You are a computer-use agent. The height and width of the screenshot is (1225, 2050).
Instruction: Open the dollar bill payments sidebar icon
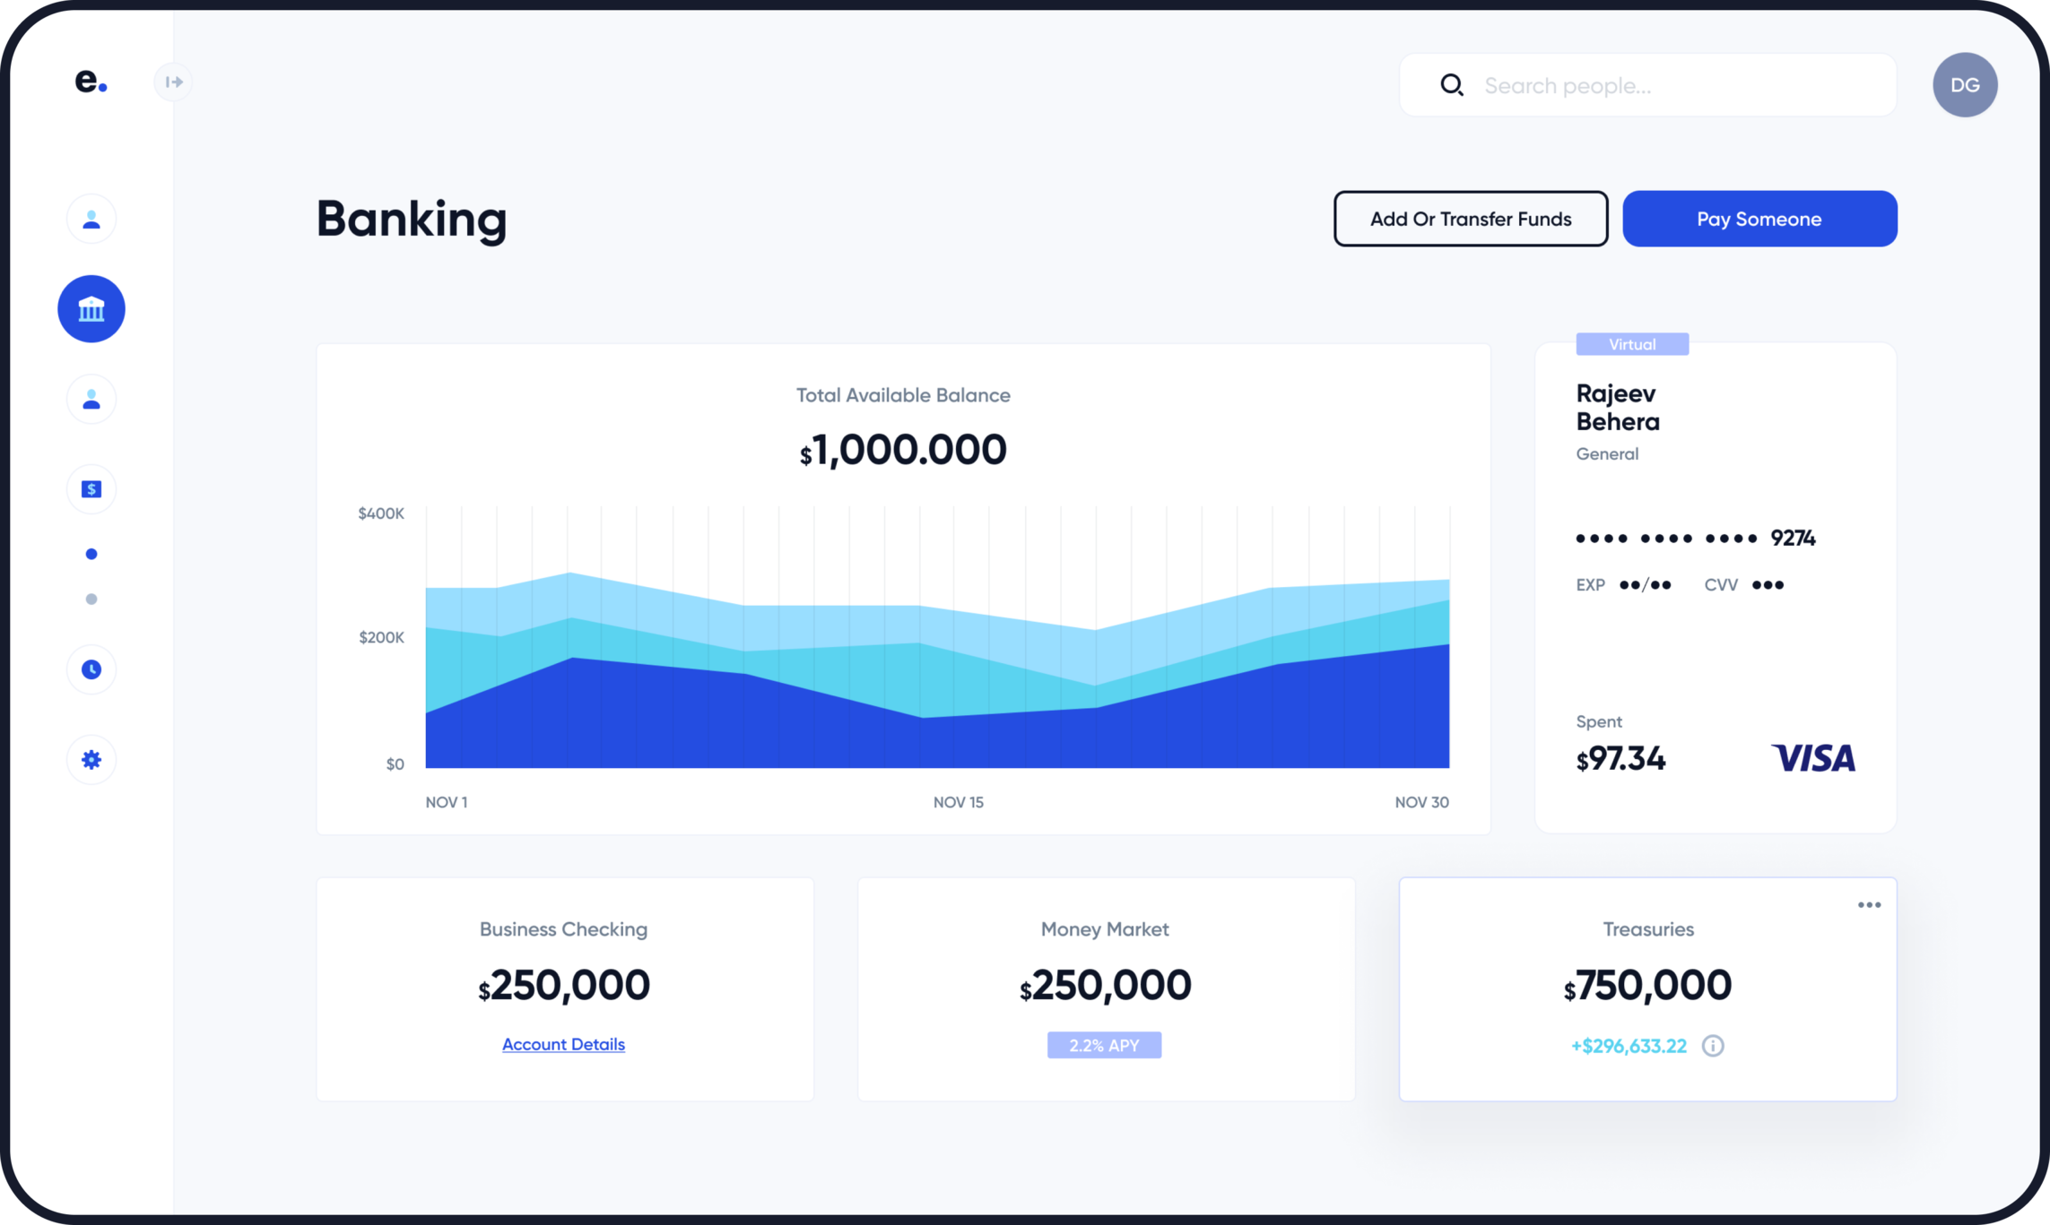pyautogui.click(x=91, y=489)
